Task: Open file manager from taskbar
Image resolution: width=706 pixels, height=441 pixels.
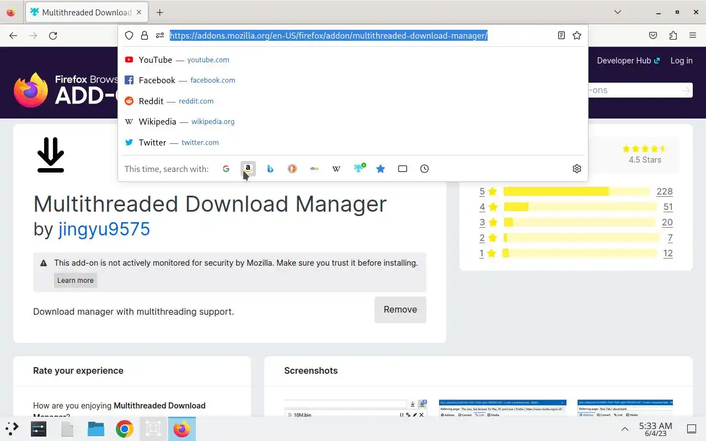Action: click(x=96, y=428)
